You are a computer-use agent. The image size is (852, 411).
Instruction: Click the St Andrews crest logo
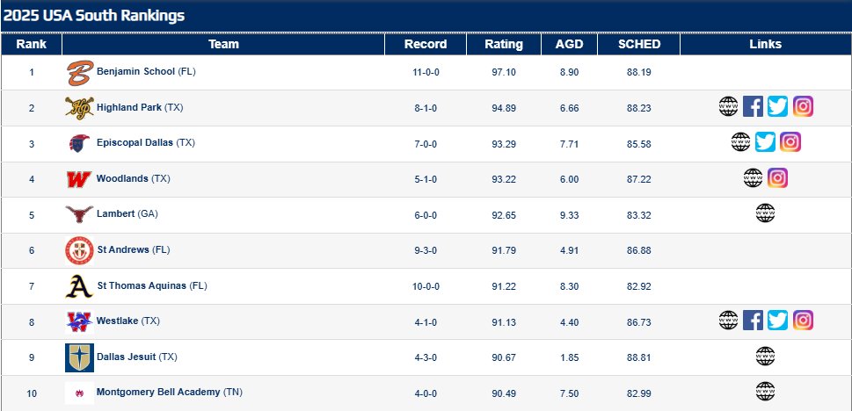(x=79, y=250)
